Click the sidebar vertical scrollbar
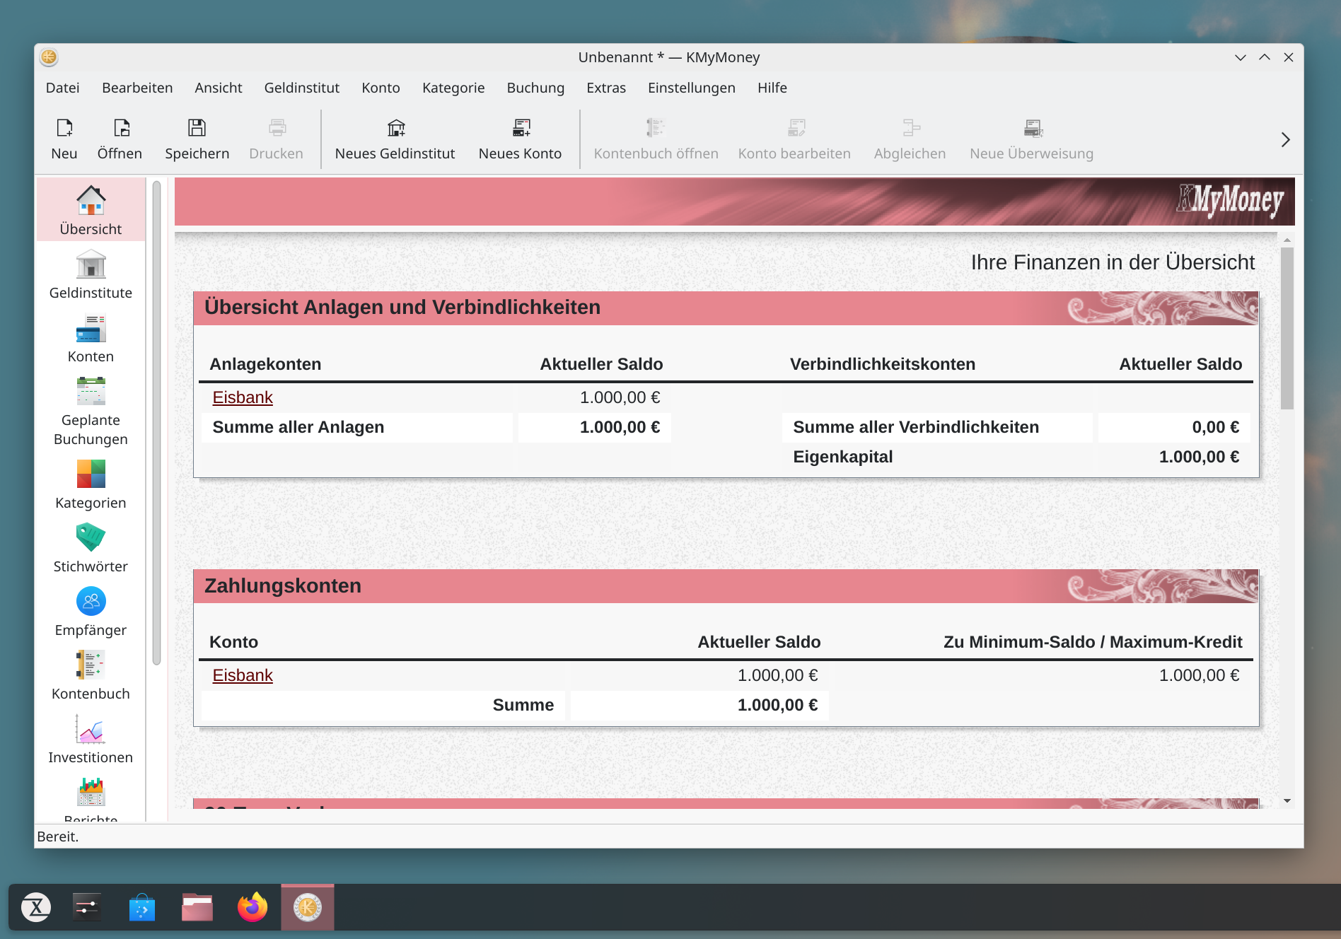Image resolution: width=1341 pixels, height=939 pixels. (x=156, y=423)
